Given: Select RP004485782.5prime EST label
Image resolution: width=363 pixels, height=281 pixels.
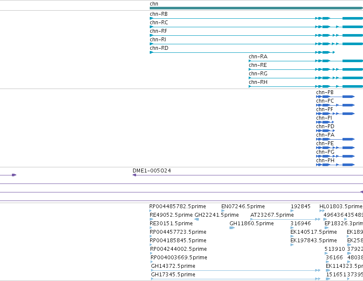Looking at the screenshot, I should (x=177, y=206).
